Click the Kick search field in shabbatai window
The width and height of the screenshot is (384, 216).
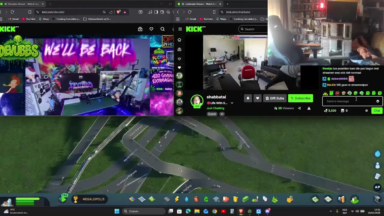253,29
